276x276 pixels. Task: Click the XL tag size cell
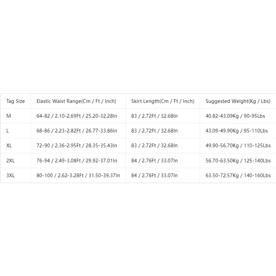(x=16, y=146)
